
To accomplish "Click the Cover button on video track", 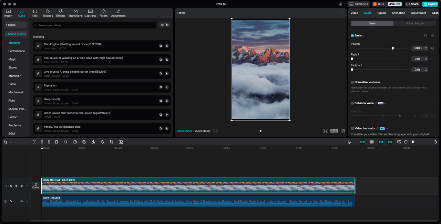I will pyautogui.click(x=36, y=186).
